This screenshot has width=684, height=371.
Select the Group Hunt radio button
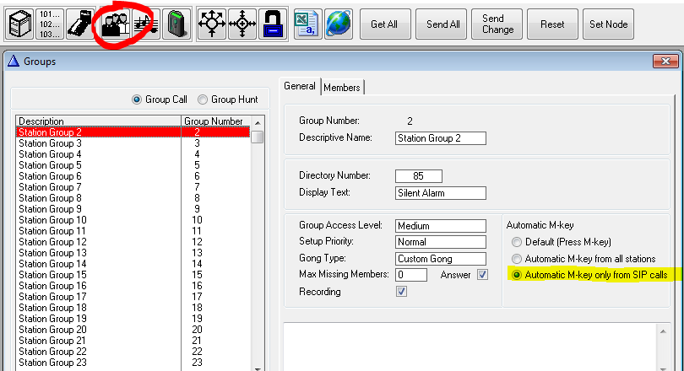(203, 99)
